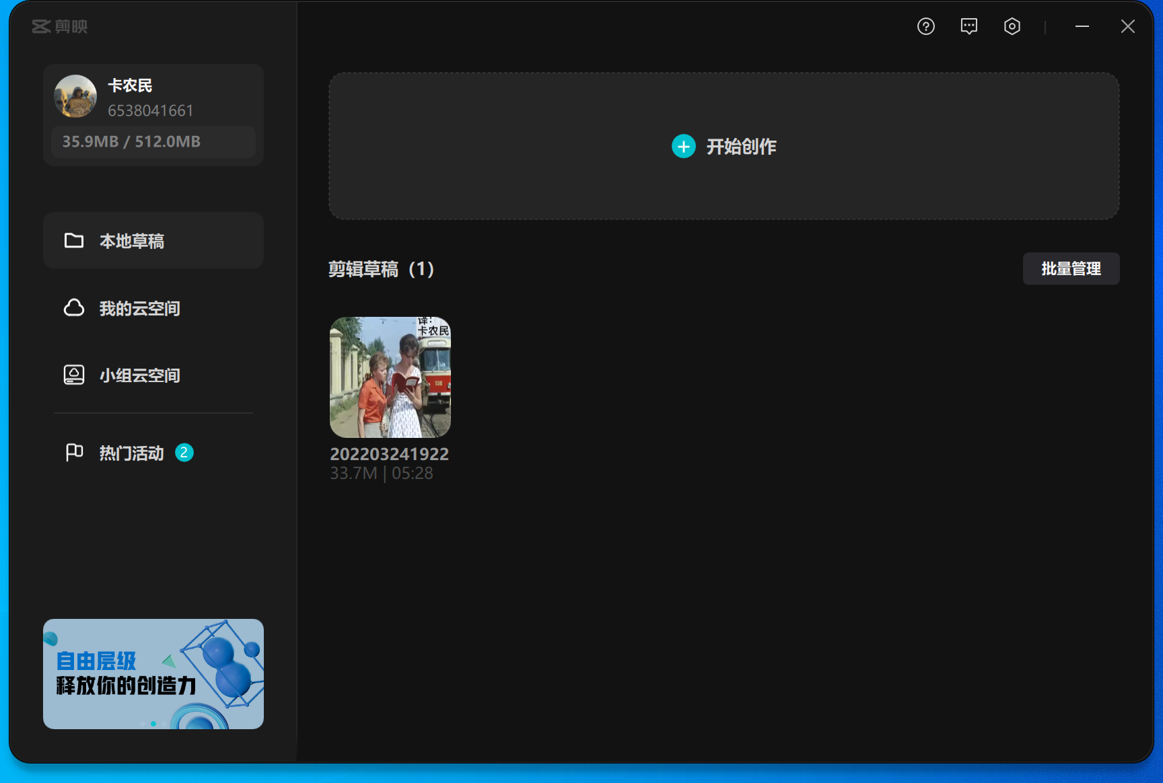1163x783 pixels.
Task: Click the 剪映 logo at top left
Action: point(60,26)
